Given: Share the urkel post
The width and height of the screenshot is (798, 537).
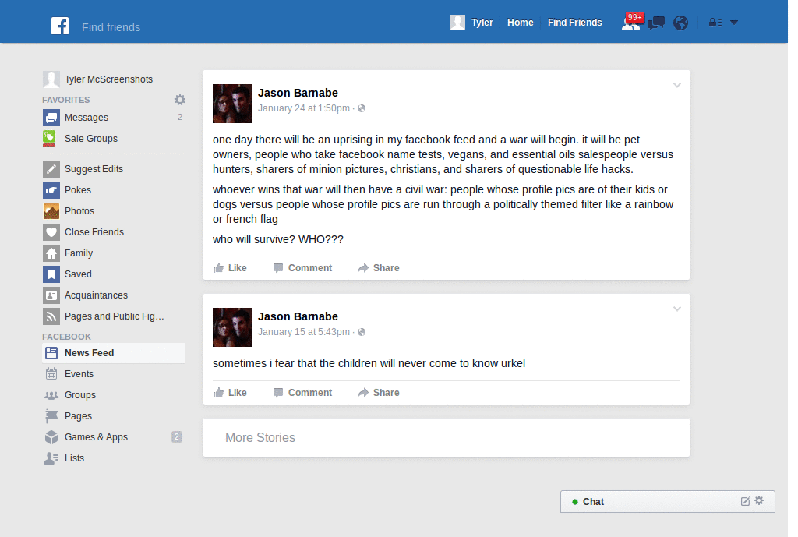Looking at the screenshot, I should pos(379,393).
